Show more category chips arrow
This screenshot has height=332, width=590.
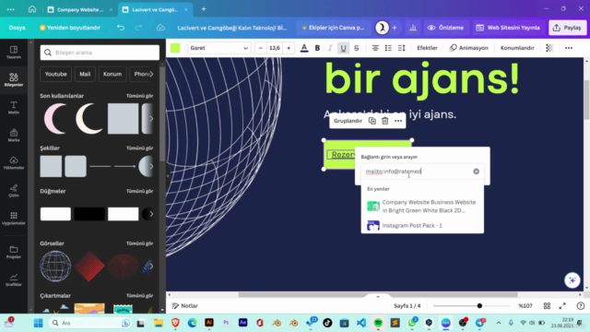click(151, 74)
